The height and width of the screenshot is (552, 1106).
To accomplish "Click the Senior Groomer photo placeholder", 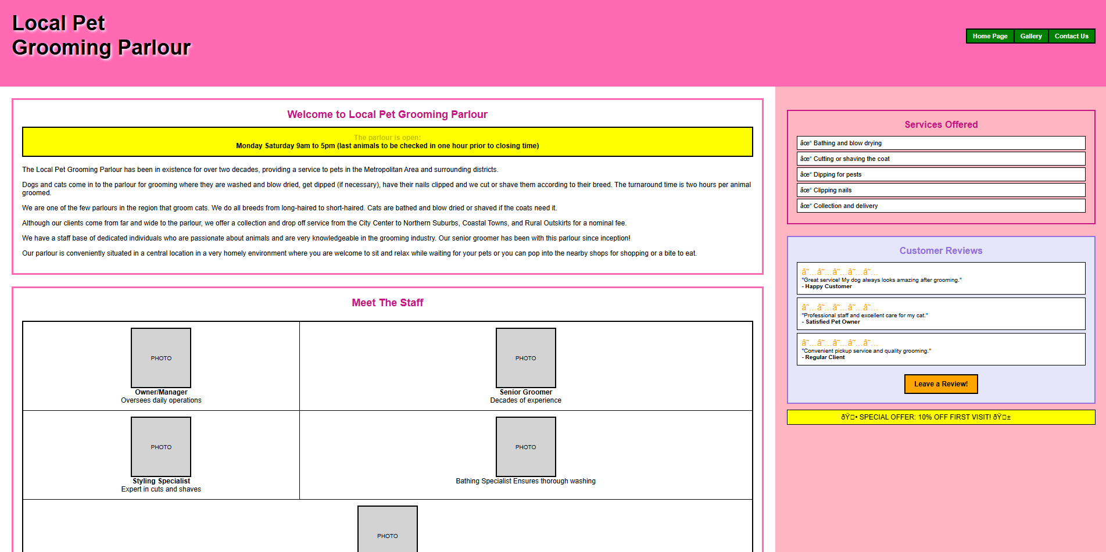I will pyautogui.click(x=525, y=358).
